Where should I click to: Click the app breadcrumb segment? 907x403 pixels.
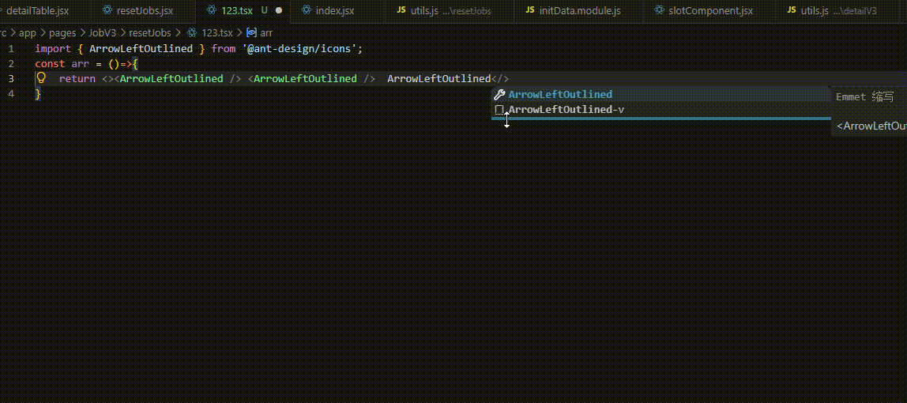28,33
